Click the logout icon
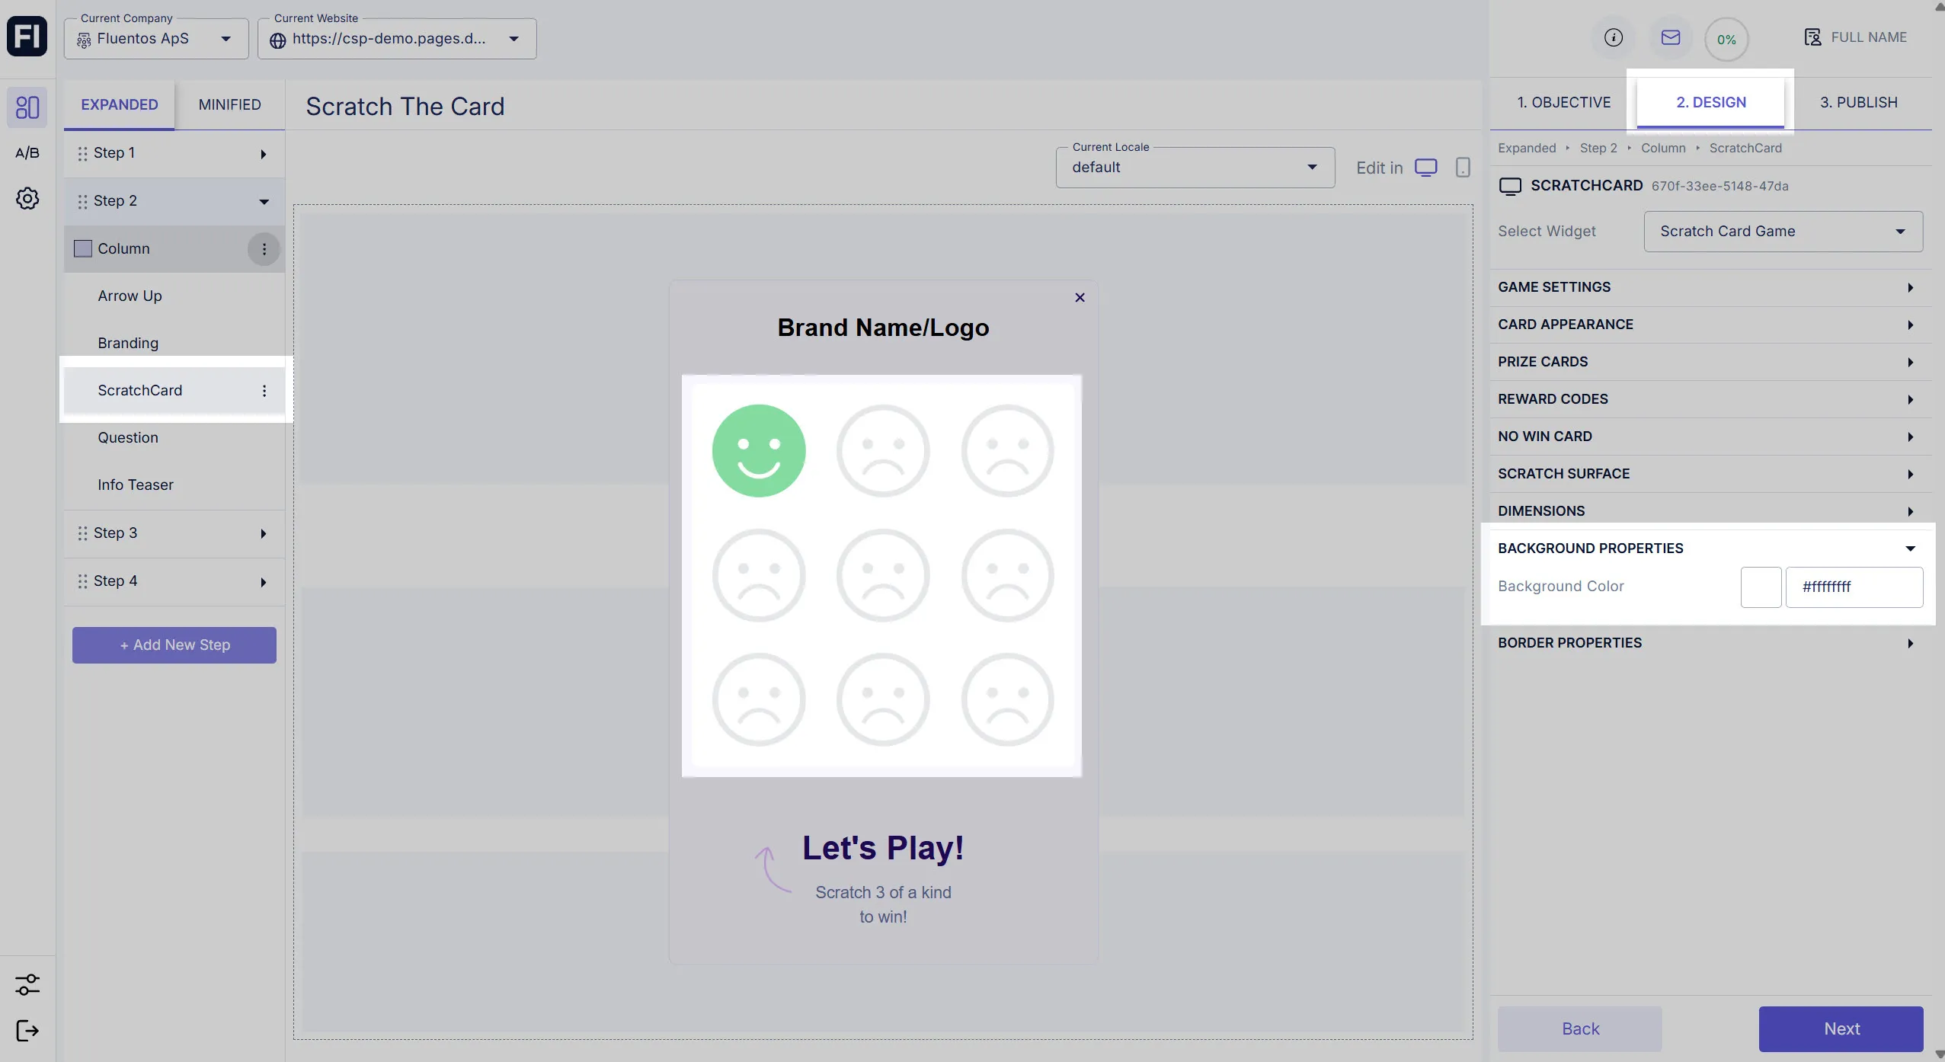The height and width of the screenshot is (1062, 1945). (27, 1031)
